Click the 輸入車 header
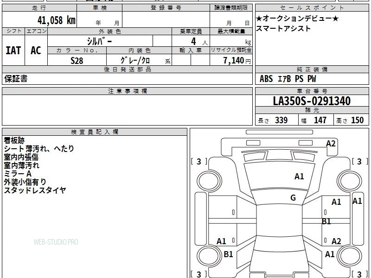 click(191, 51)
